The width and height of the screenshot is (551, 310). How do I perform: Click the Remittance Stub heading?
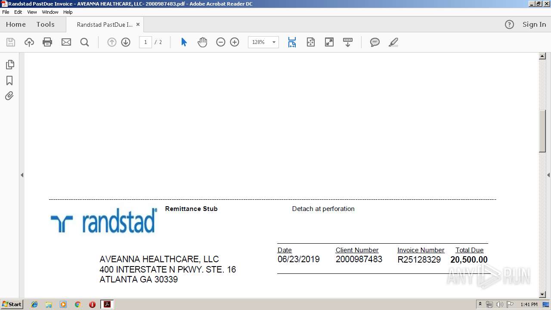[191, 209]
